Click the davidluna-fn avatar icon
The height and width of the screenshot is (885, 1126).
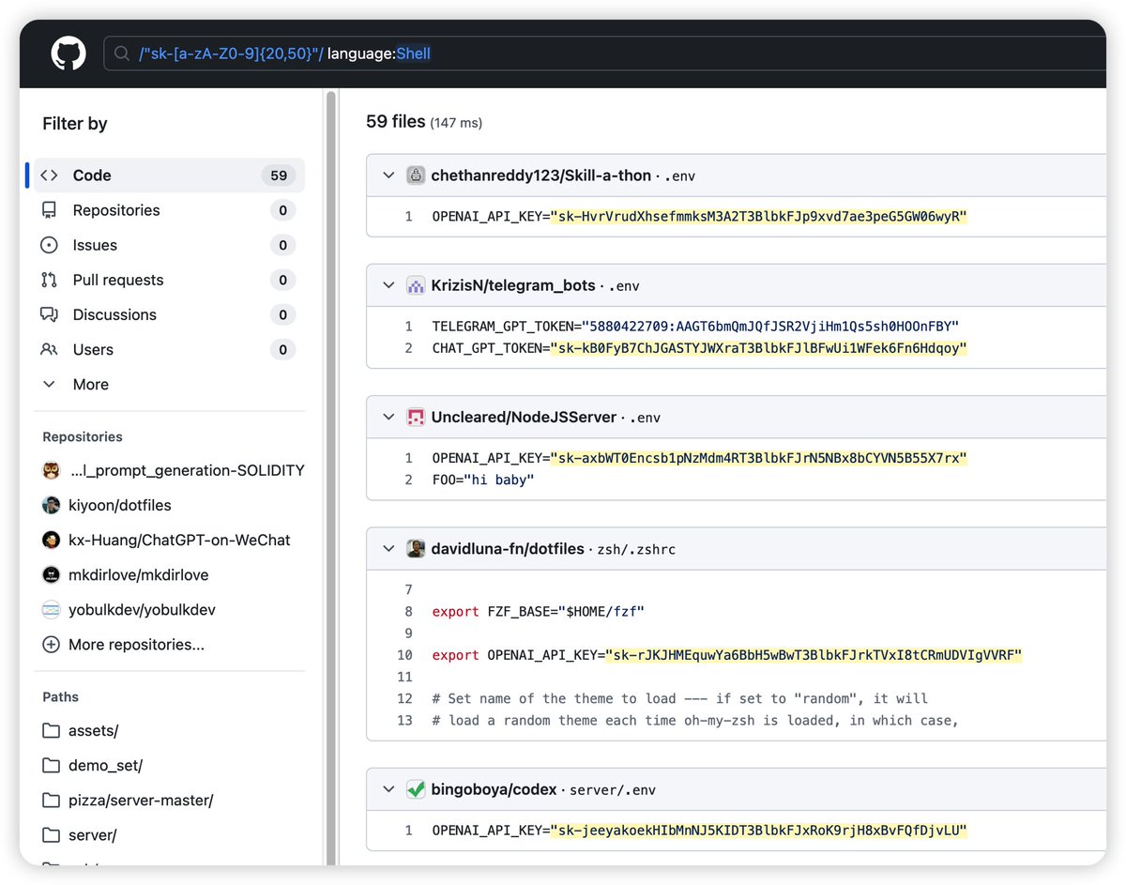click(416, 548)
